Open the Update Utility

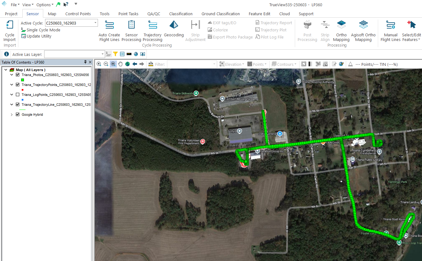point(36,36)
